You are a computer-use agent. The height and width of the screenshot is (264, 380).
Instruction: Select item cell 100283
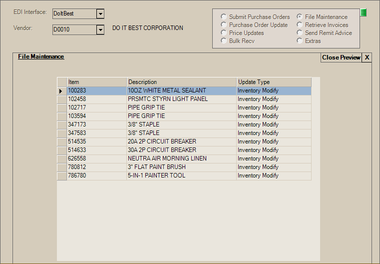pyautogui.click(x=97, y=91)
